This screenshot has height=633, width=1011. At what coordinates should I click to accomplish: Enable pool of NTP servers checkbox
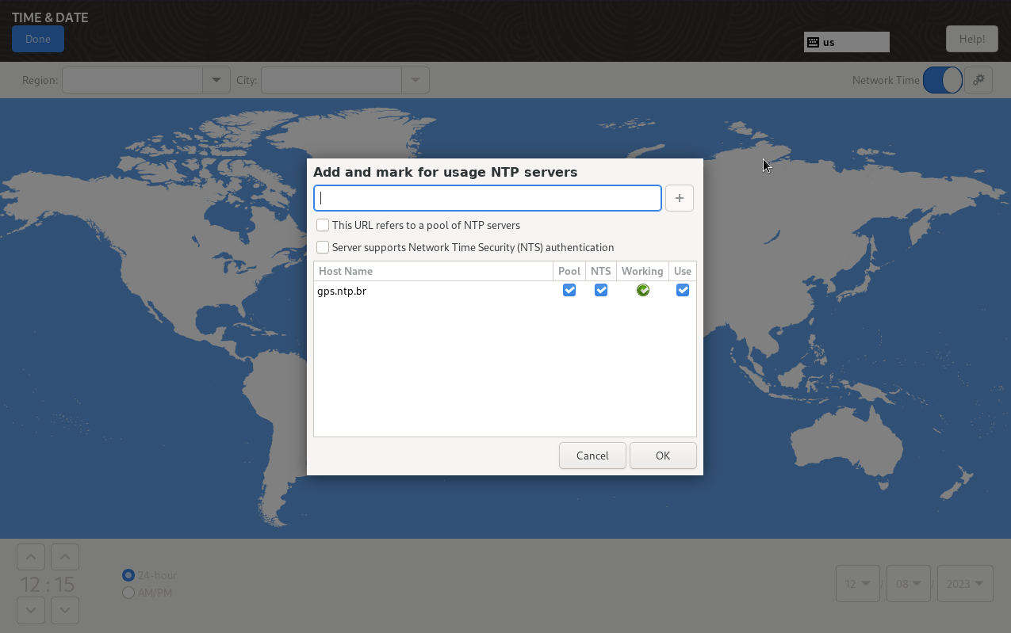(323, 226)
